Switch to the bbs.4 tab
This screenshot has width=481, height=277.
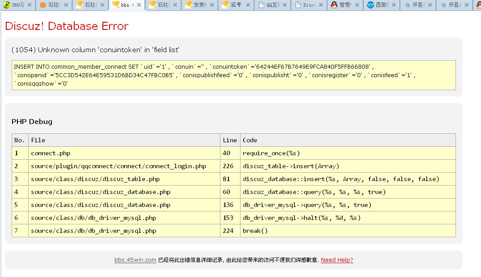pos(127,5)
